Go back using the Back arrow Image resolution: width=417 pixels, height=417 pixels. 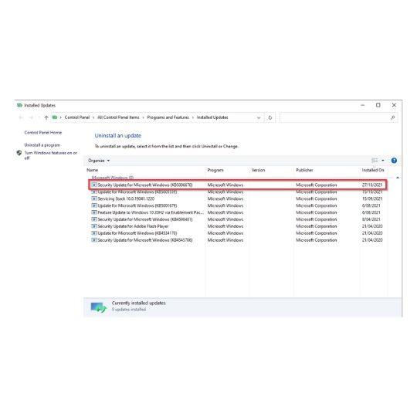[x=21, y=117]
